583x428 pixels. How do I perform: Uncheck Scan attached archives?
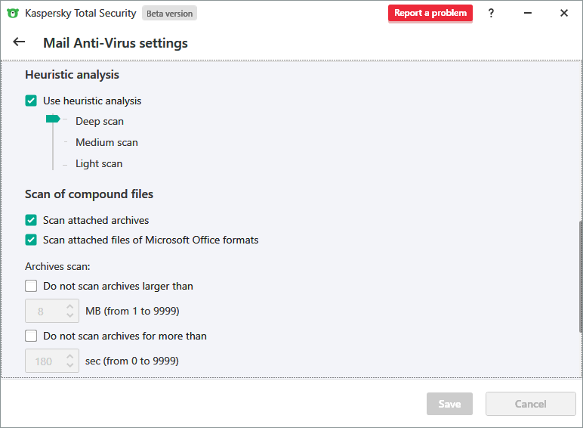point(31,220)
